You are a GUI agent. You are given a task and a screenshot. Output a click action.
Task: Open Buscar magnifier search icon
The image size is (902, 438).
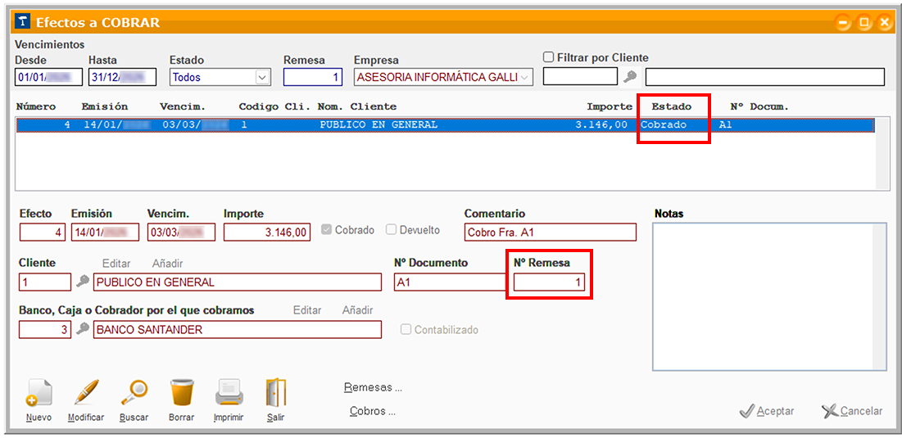134,395
